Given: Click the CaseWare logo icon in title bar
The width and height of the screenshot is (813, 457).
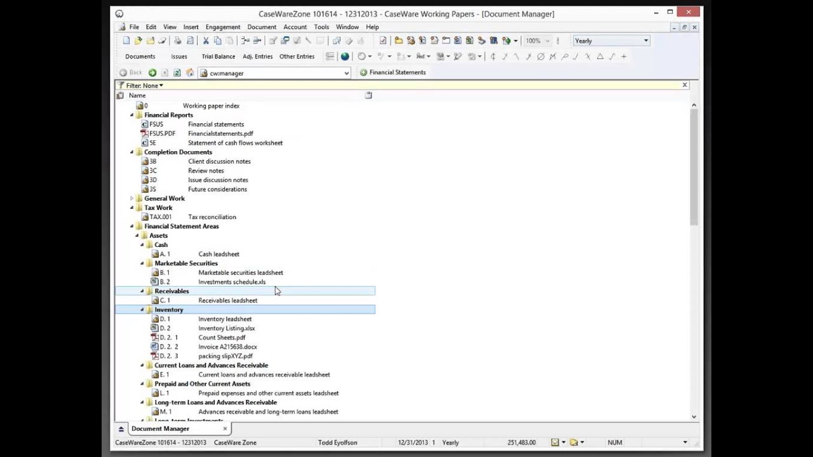Looking at the screenshot, I should click(x=119, y=14).
